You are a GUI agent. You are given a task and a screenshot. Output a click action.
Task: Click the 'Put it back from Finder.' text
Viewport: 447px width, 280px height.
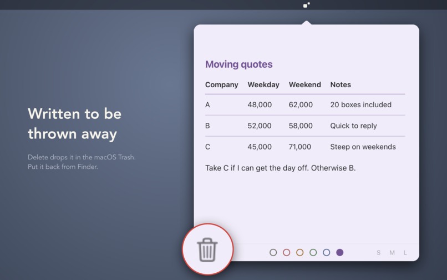(x=63, y=167)
